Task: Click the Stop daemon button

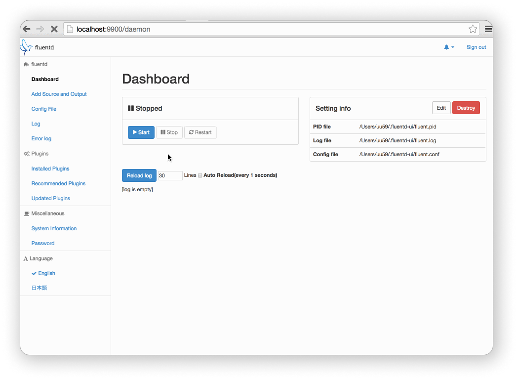Action: click(169, 132)
